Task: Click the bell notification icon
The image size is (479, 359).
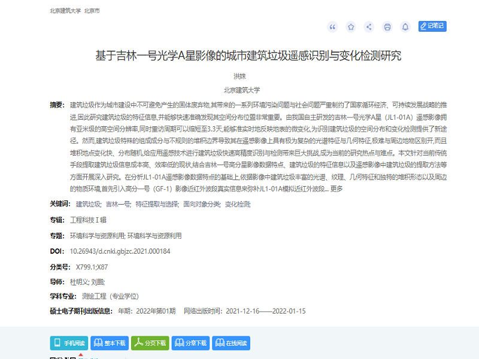Action: 405,26
